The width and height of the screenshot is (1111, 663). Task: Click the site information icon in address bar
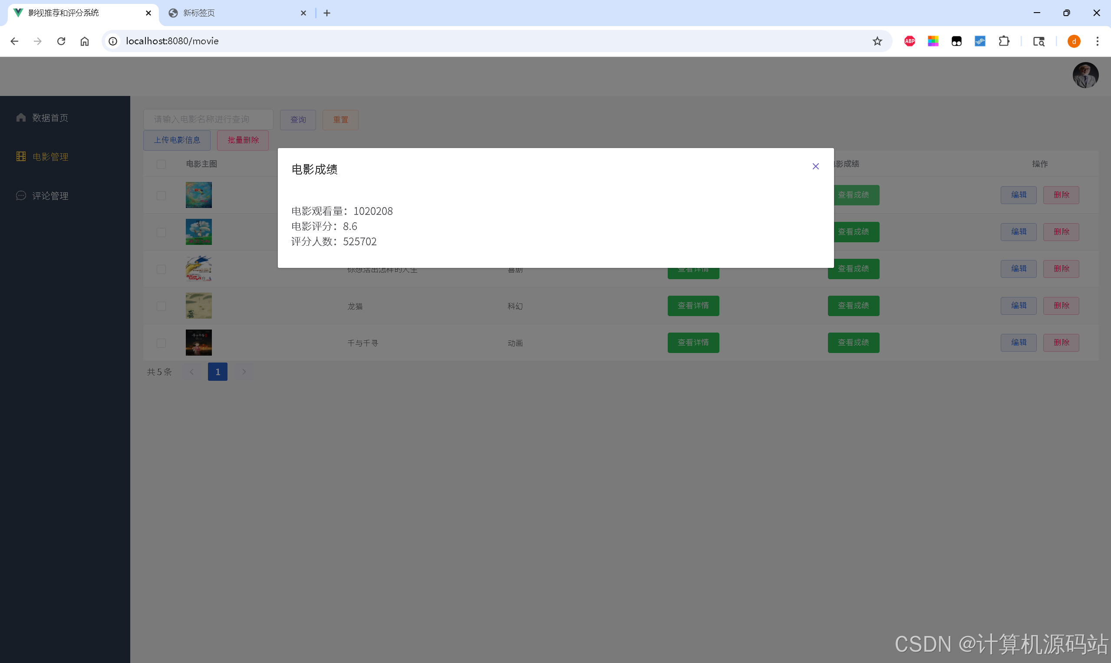pyautogui.click(x=113, y=41)
